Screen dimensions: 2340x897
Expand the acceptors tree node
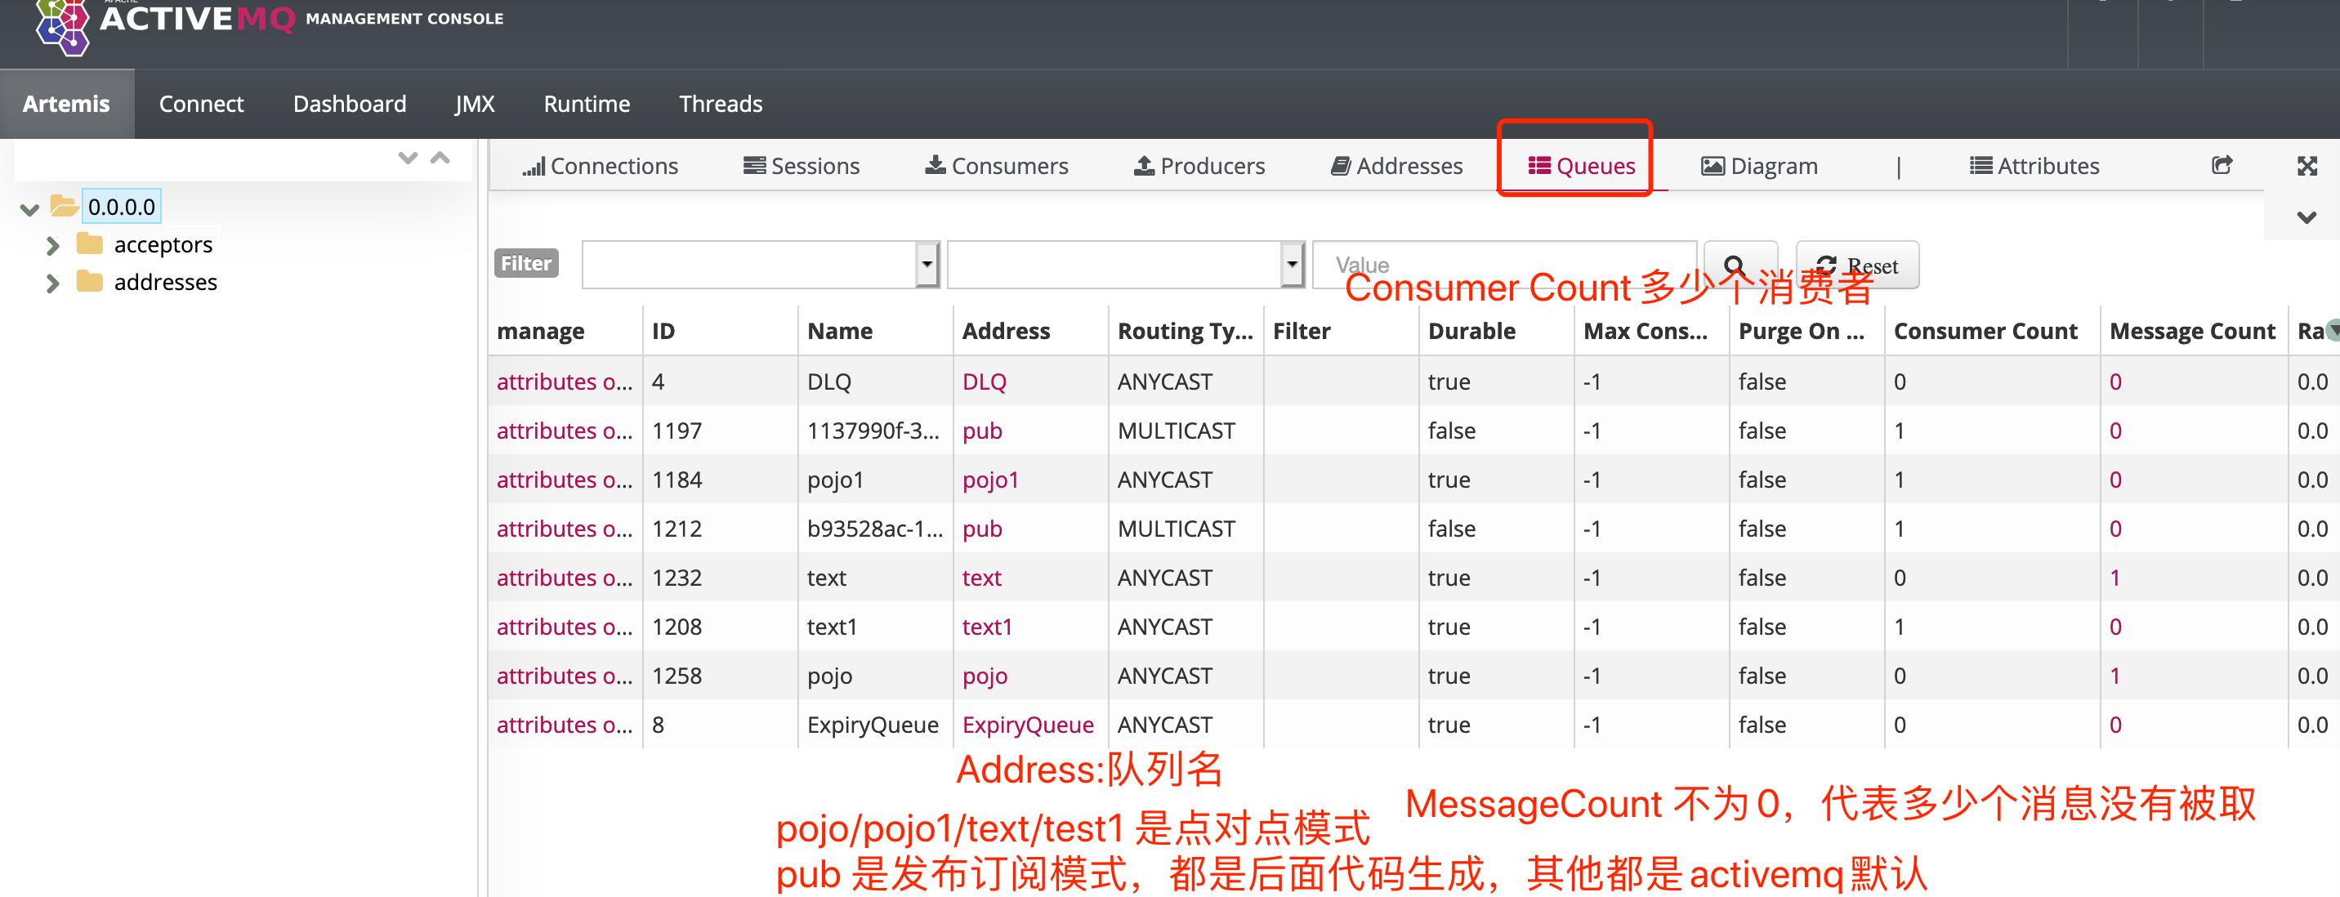(52, 245)
